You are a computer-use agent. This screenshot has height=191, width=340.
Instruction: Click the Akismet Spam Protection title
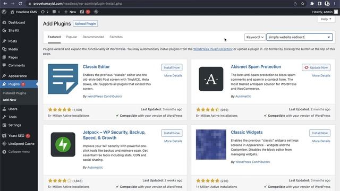point(256,67)
